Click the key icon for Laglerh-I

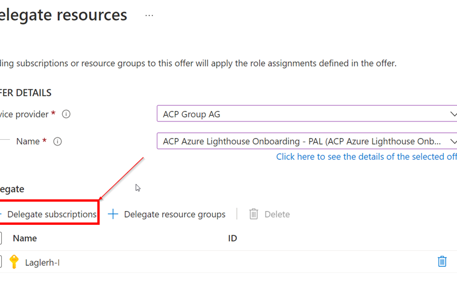(14, 262)
